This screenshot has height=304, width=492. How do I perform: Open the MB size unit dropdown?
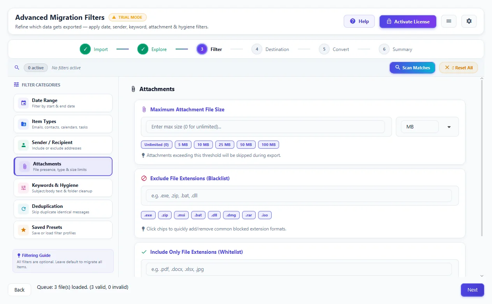pos(427,127)
